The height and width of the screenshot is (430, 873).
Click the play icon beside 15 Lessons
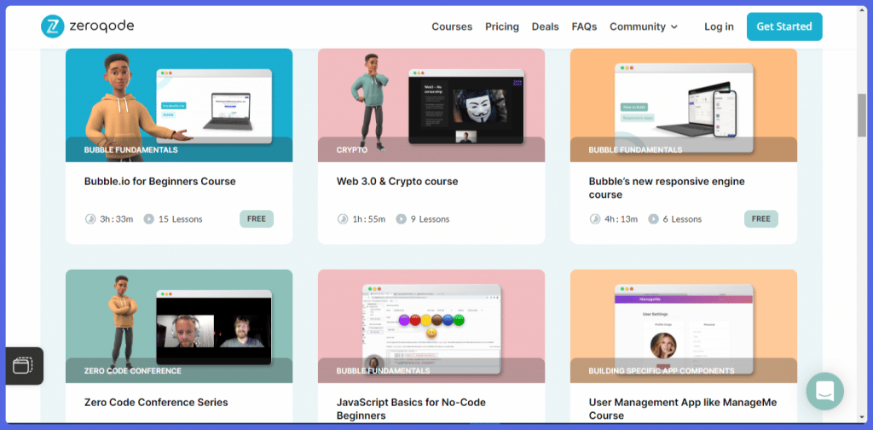point(148,219)
